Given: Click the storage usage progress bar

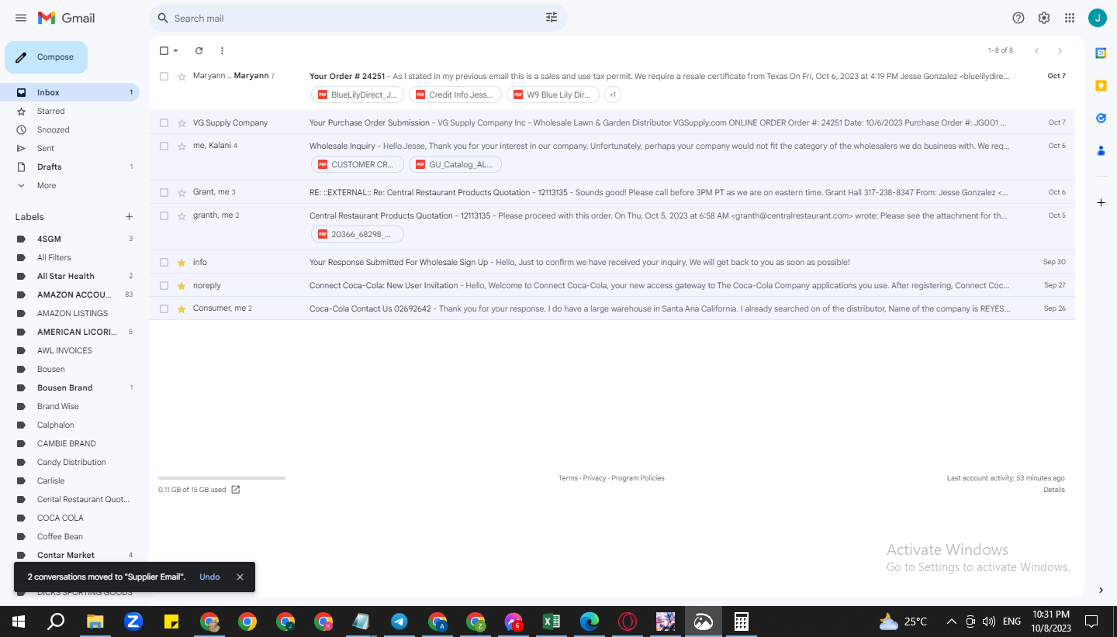Looking at the screenshot, I should click(222, 478).
